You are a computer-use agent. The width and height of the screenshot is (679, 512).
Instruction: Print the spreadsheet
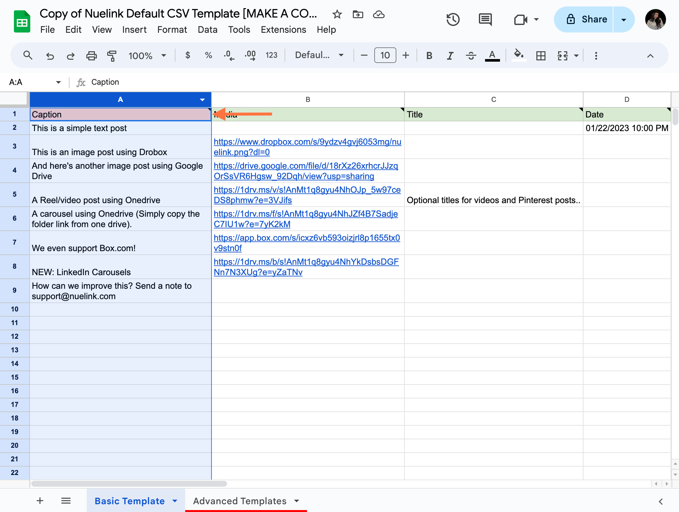click(91, 56)
